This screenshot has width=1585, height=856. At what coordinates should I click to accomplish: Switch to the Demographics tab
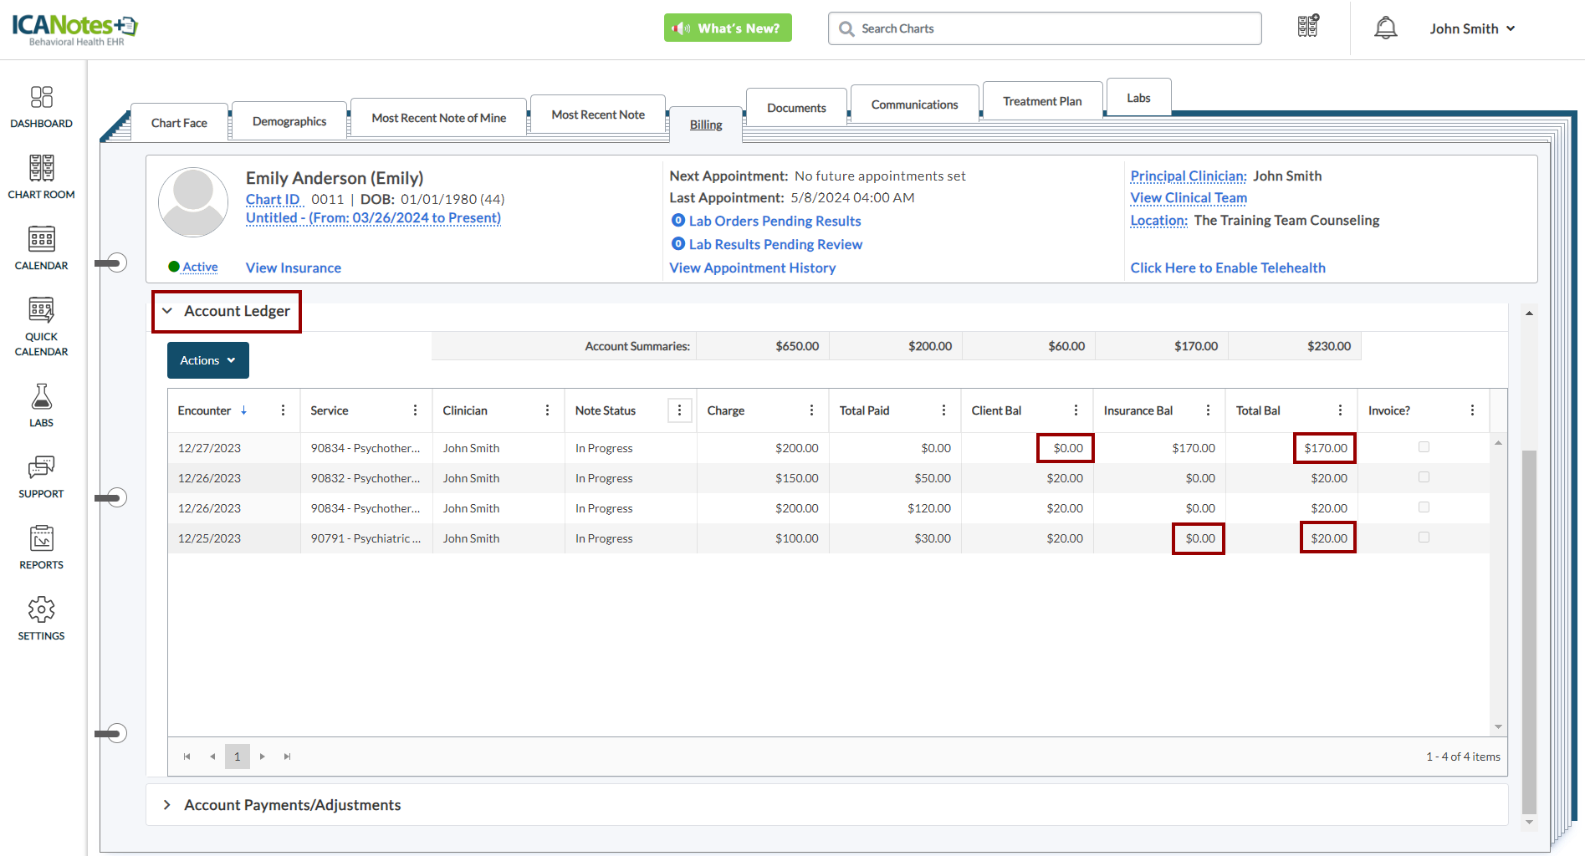point(289,121)
